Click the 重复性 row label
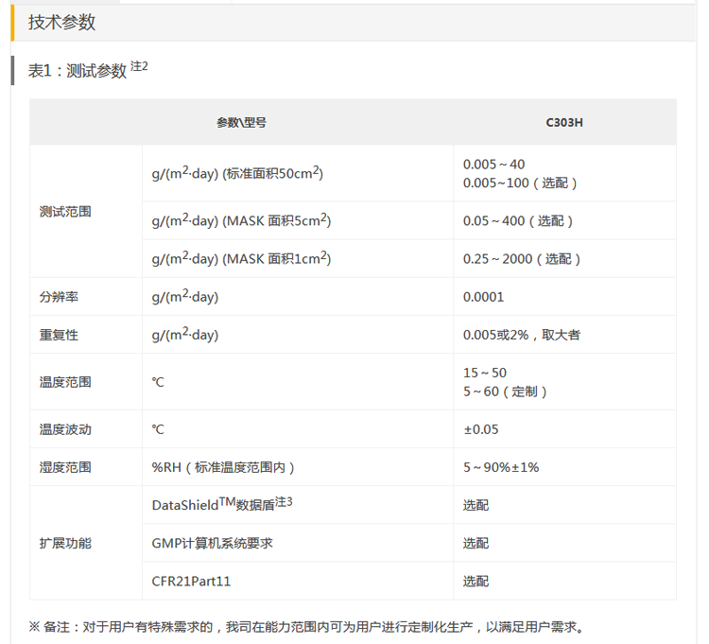Screen dimensions: 709x644 click(x=59, y=334)
